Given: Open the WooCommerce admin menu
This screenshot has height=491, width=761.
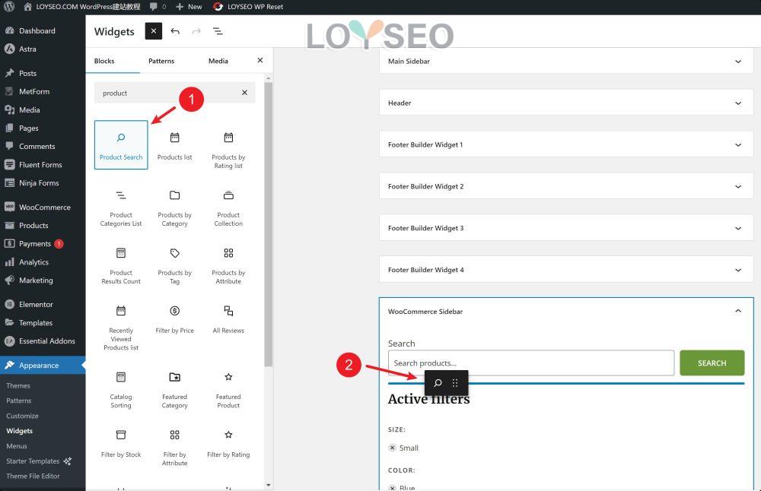Looking at the screenshot, I should (43, 206).
